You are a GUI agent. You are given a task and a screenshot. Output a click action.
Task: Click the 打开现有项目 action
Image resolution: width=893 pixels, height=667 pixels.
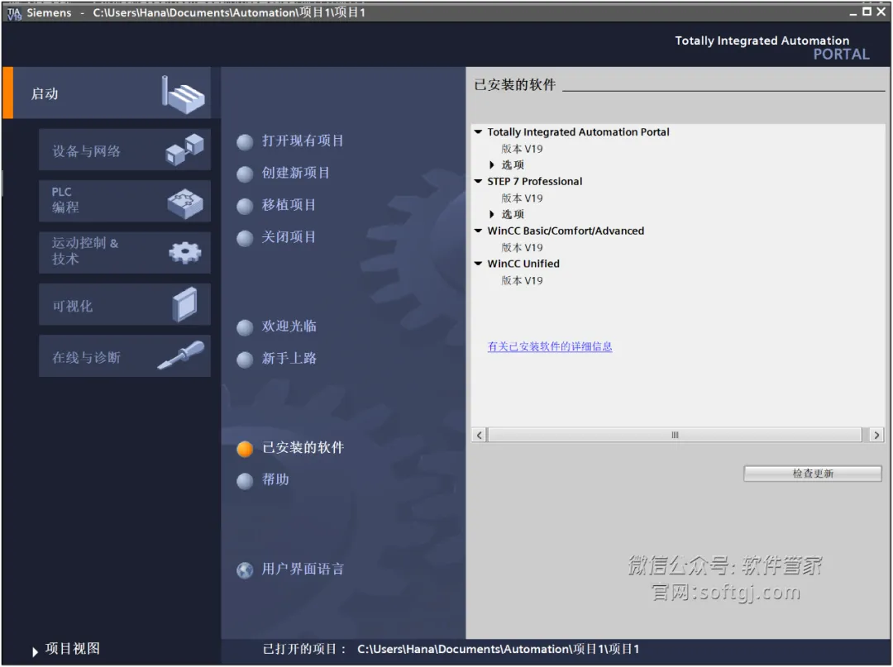point(303,141)
